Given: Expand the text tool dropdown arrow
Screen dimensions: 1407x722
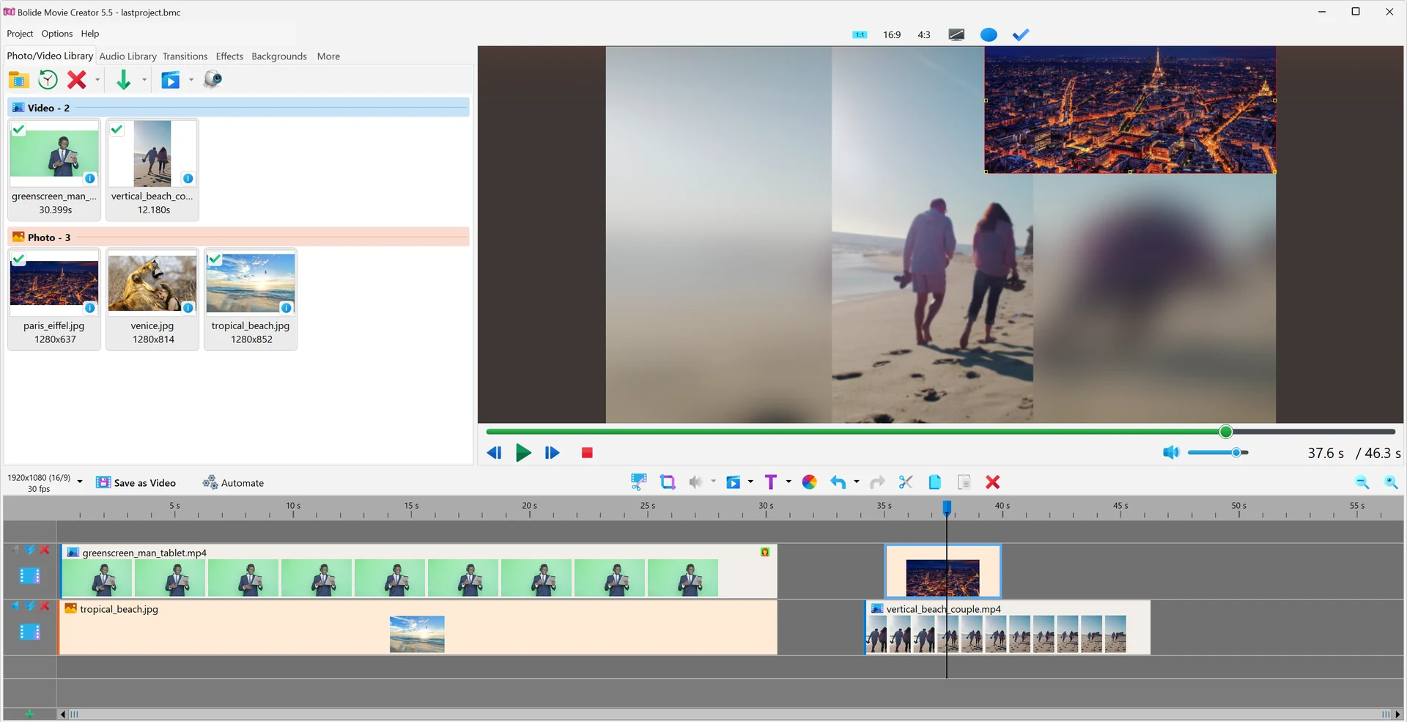Looking at the screenshot, I should pos(789,482).
